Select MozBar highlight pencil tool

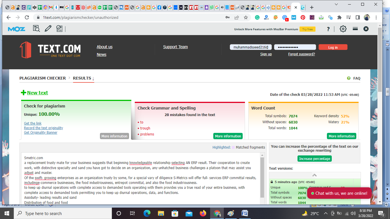pos(48,29)
